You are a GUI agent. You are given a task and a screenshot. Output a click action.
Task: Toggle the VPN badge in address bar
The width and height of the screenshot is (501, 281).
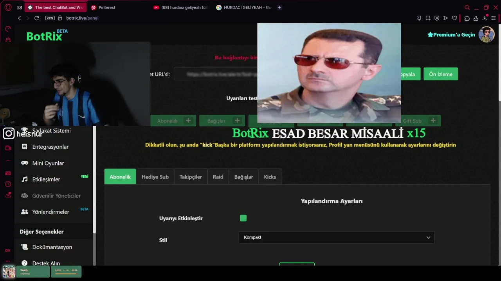[50, 18]
